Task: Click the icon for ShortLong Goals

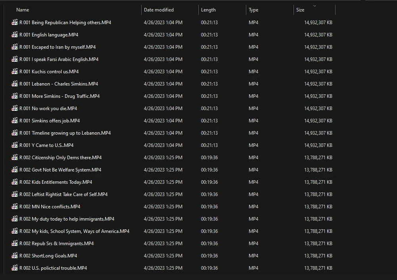Action: [x=15, y=256]
